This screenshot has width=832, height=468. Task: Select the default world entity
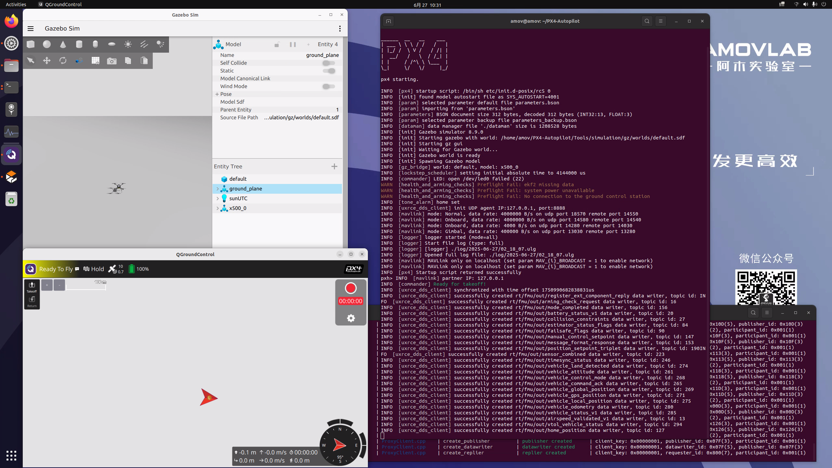pyautogui.click(x=277, y=179)
